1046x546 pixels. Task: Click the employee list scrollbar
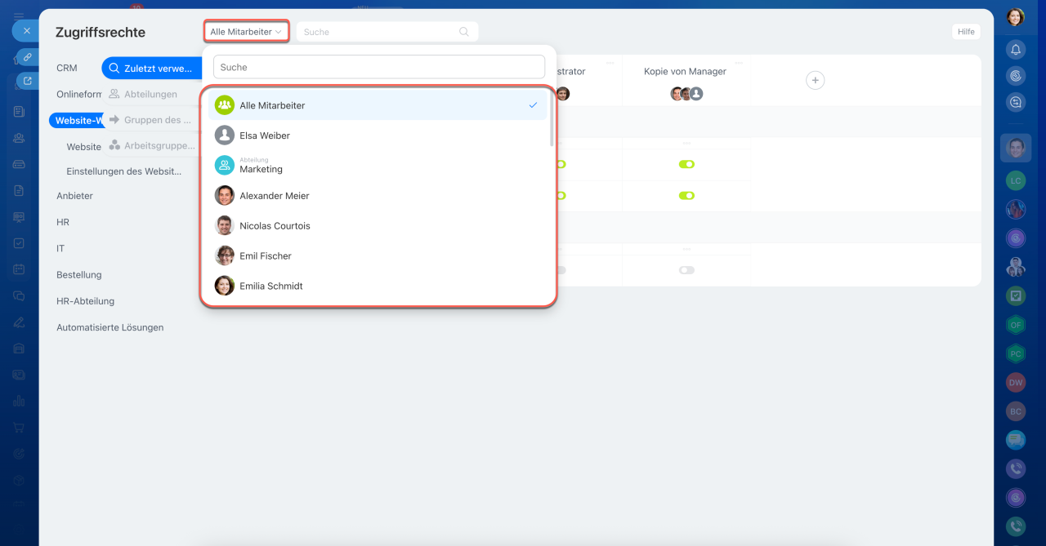[x=552, y=118]
